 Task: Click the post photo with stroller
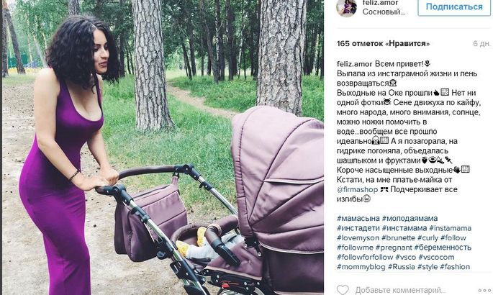coord(163,147)
